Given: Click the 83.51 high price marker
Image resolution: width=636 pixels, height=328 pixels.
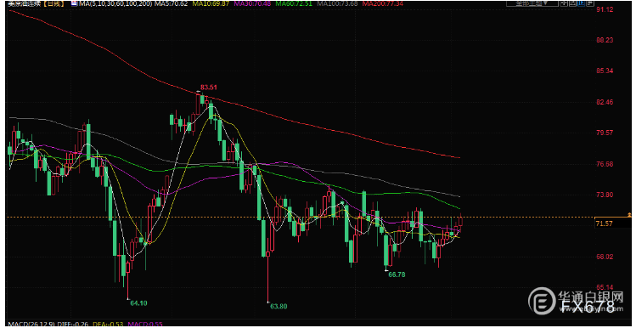Looking at the screenshot, I should pos(209,87).
